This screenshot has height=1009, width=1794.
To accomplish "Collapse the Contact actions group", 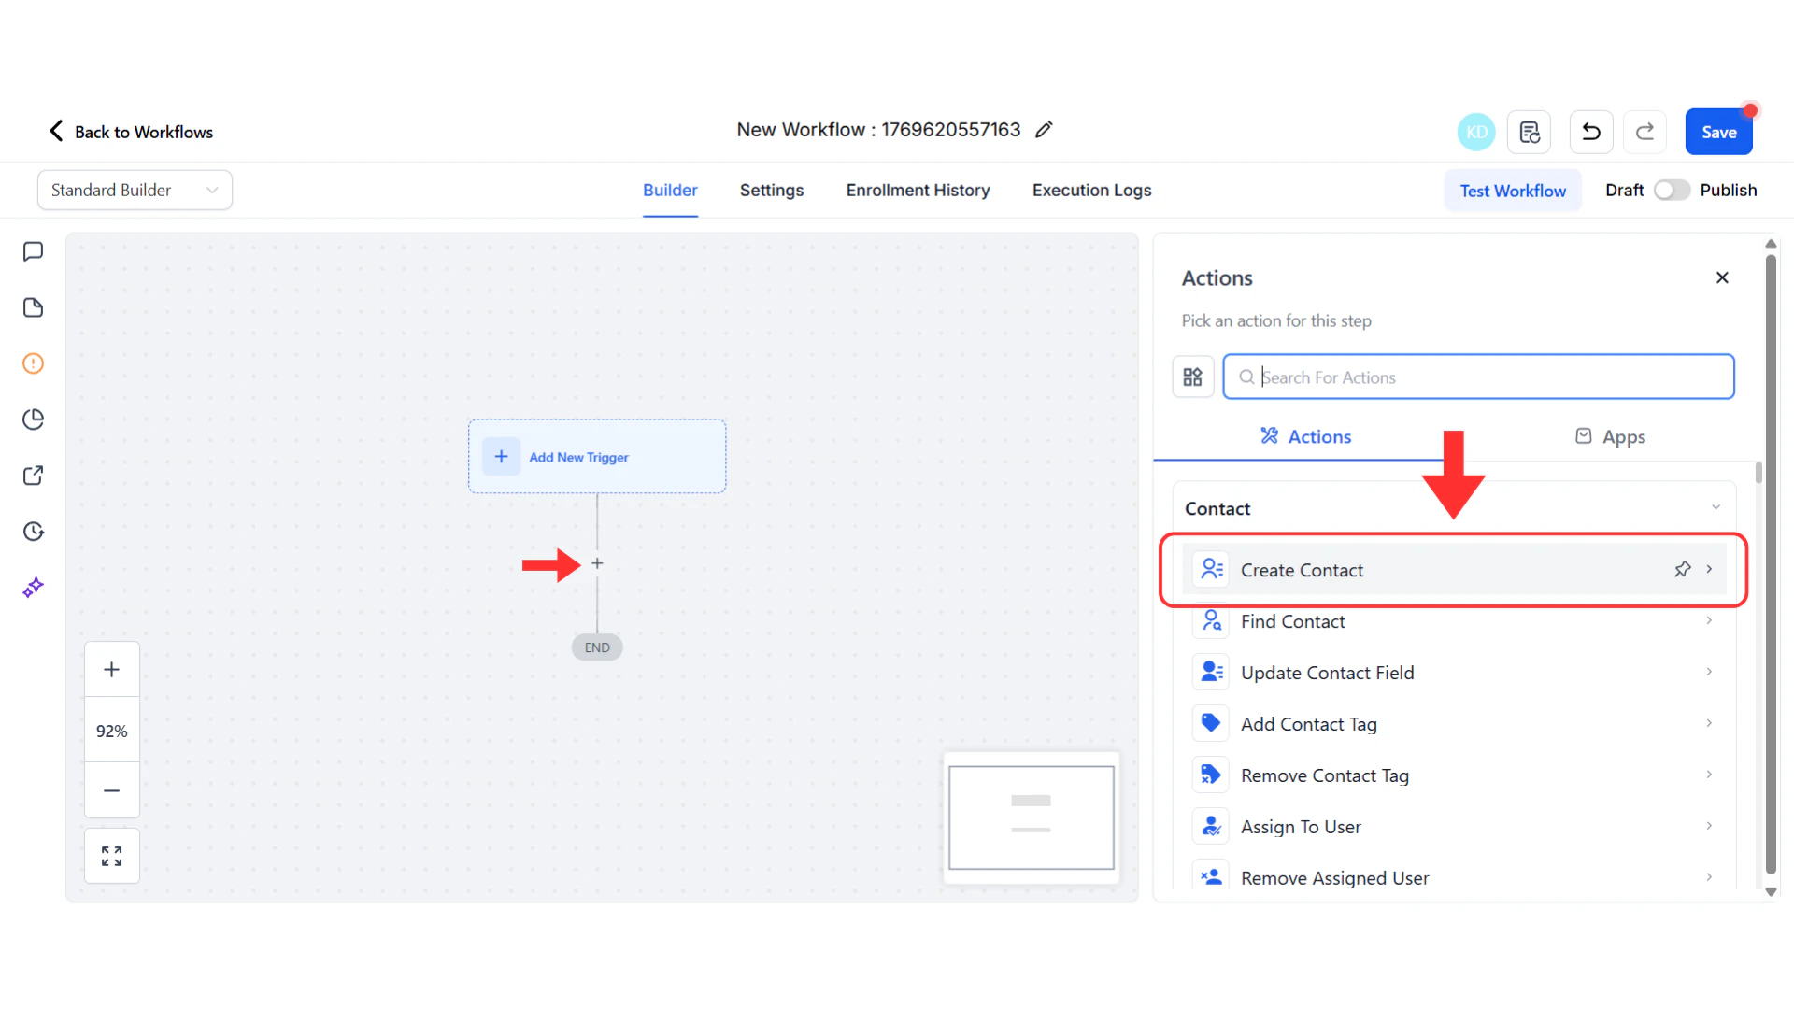I will point(1716,506).
